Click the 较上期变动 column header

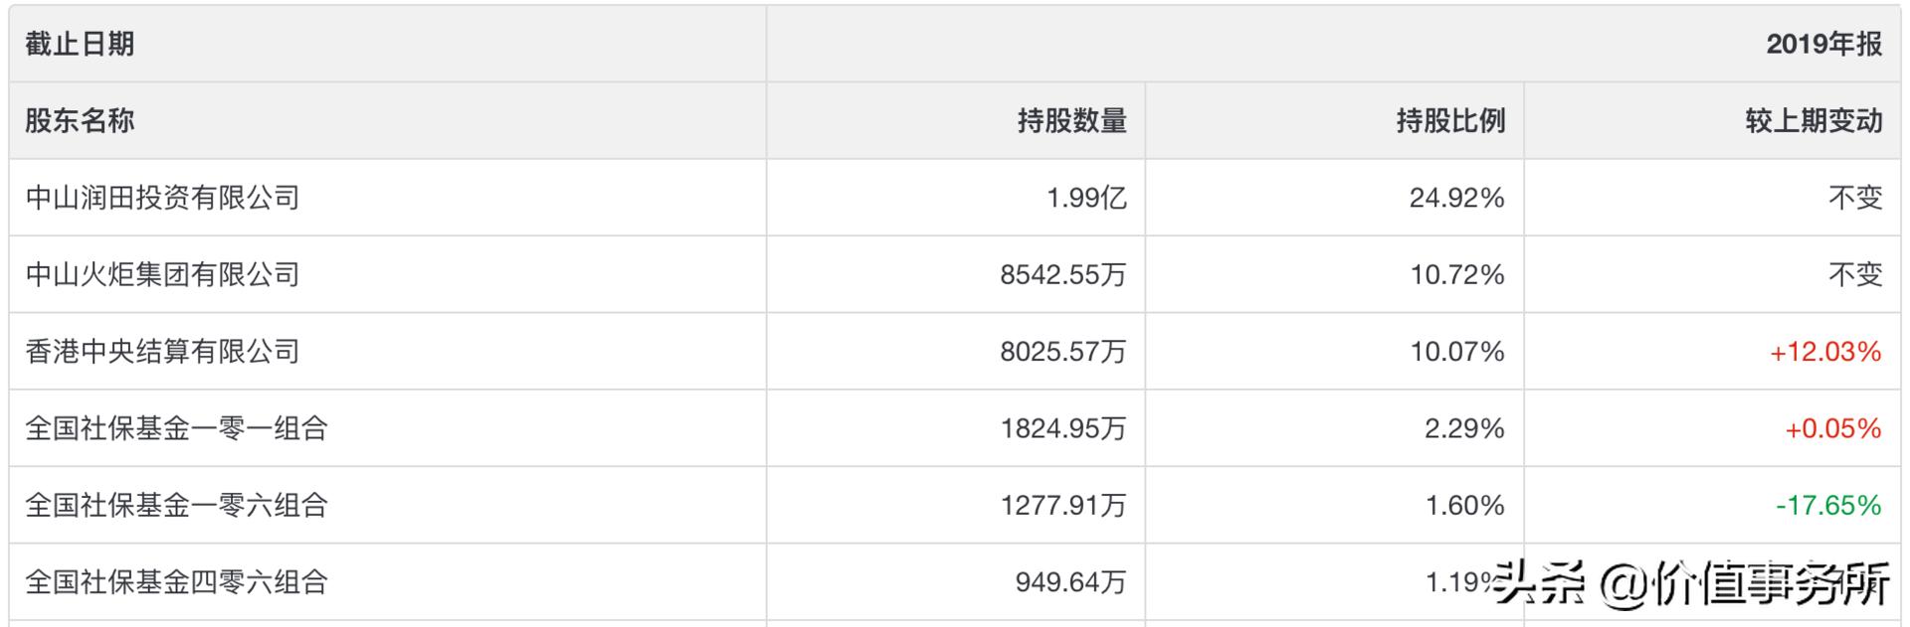(1814, 121)
